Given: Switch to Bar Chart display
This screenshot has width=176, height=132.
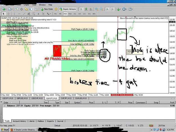Looking at the screenshot, I should tap(81, 9).
